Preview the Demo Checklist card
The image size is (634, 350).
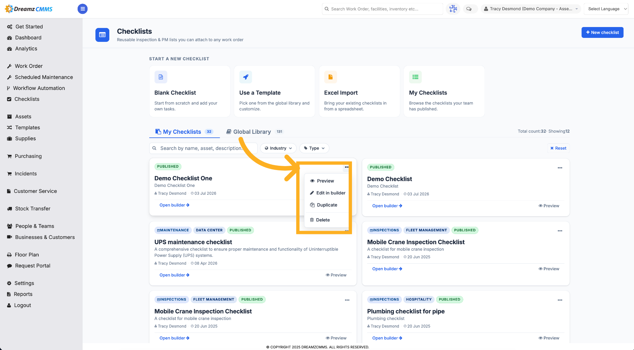click(549, 206)
